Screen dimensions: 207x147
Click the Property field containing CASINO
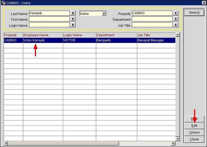click(152, 13)
